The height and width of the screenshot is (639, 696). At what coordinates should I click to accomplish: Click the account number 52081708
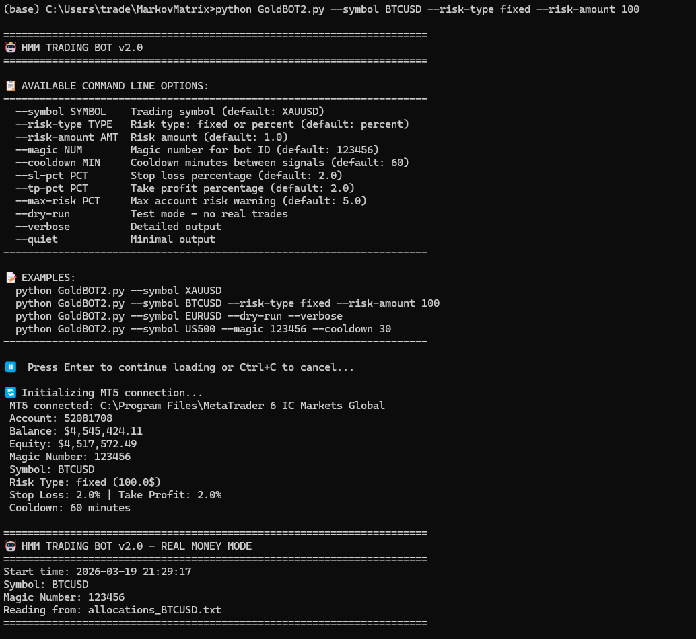(x=88, y=418)
